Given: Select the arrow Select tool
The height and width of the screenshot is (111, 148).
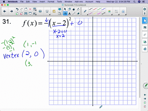Looking at the screenshot, I should (x=65, y=9).
